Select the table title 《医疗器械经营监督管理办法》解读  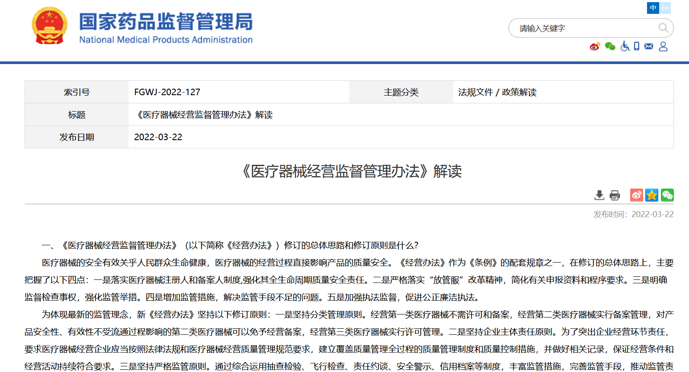(203, 115)
